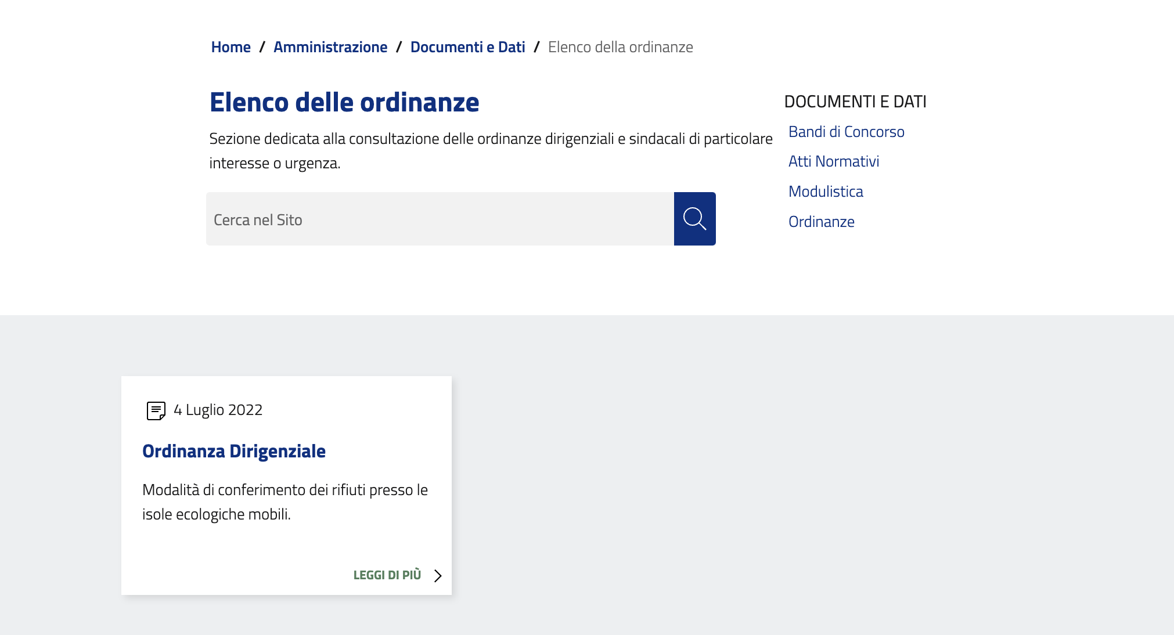Go to the Home breadcrumb link
Viewport: 1174px width, 635px height.
click(x=231, y=47)
